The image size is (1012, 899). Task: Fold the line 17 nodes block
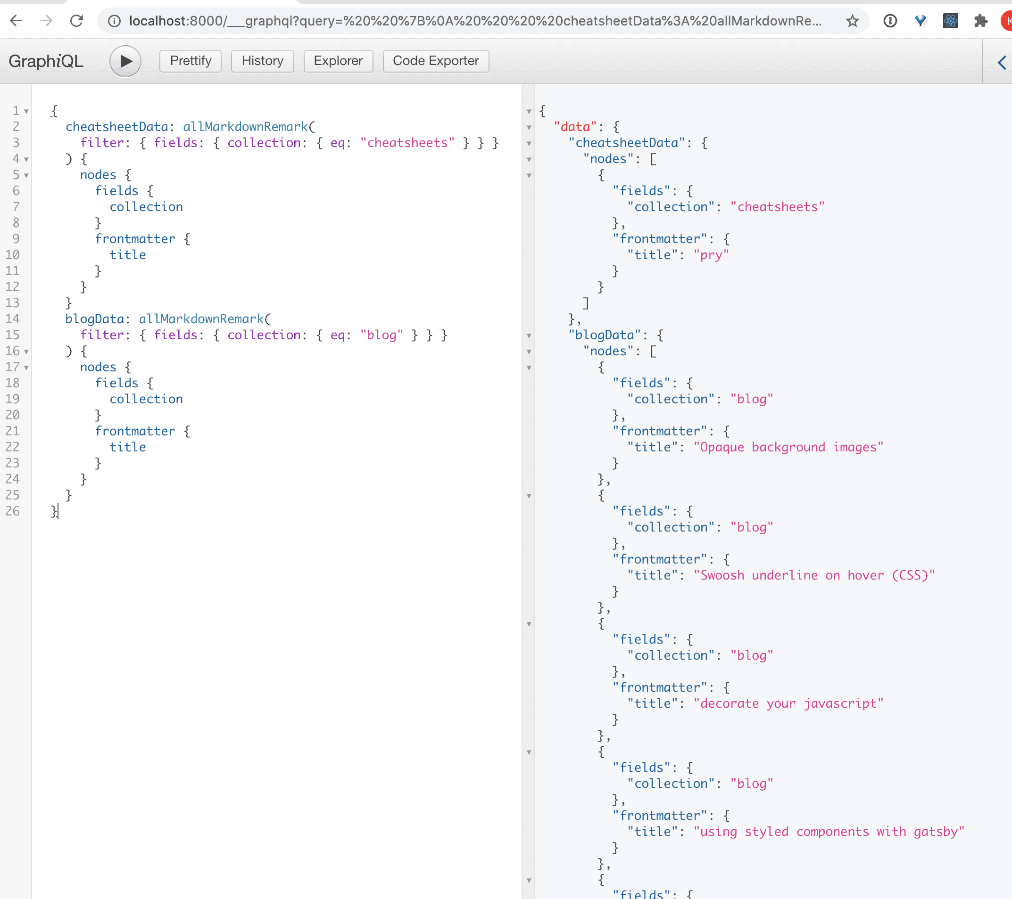pyautogui.click(x=26, y=368)
